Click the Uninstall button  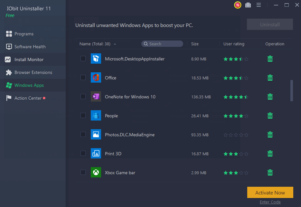click(270, 24)
